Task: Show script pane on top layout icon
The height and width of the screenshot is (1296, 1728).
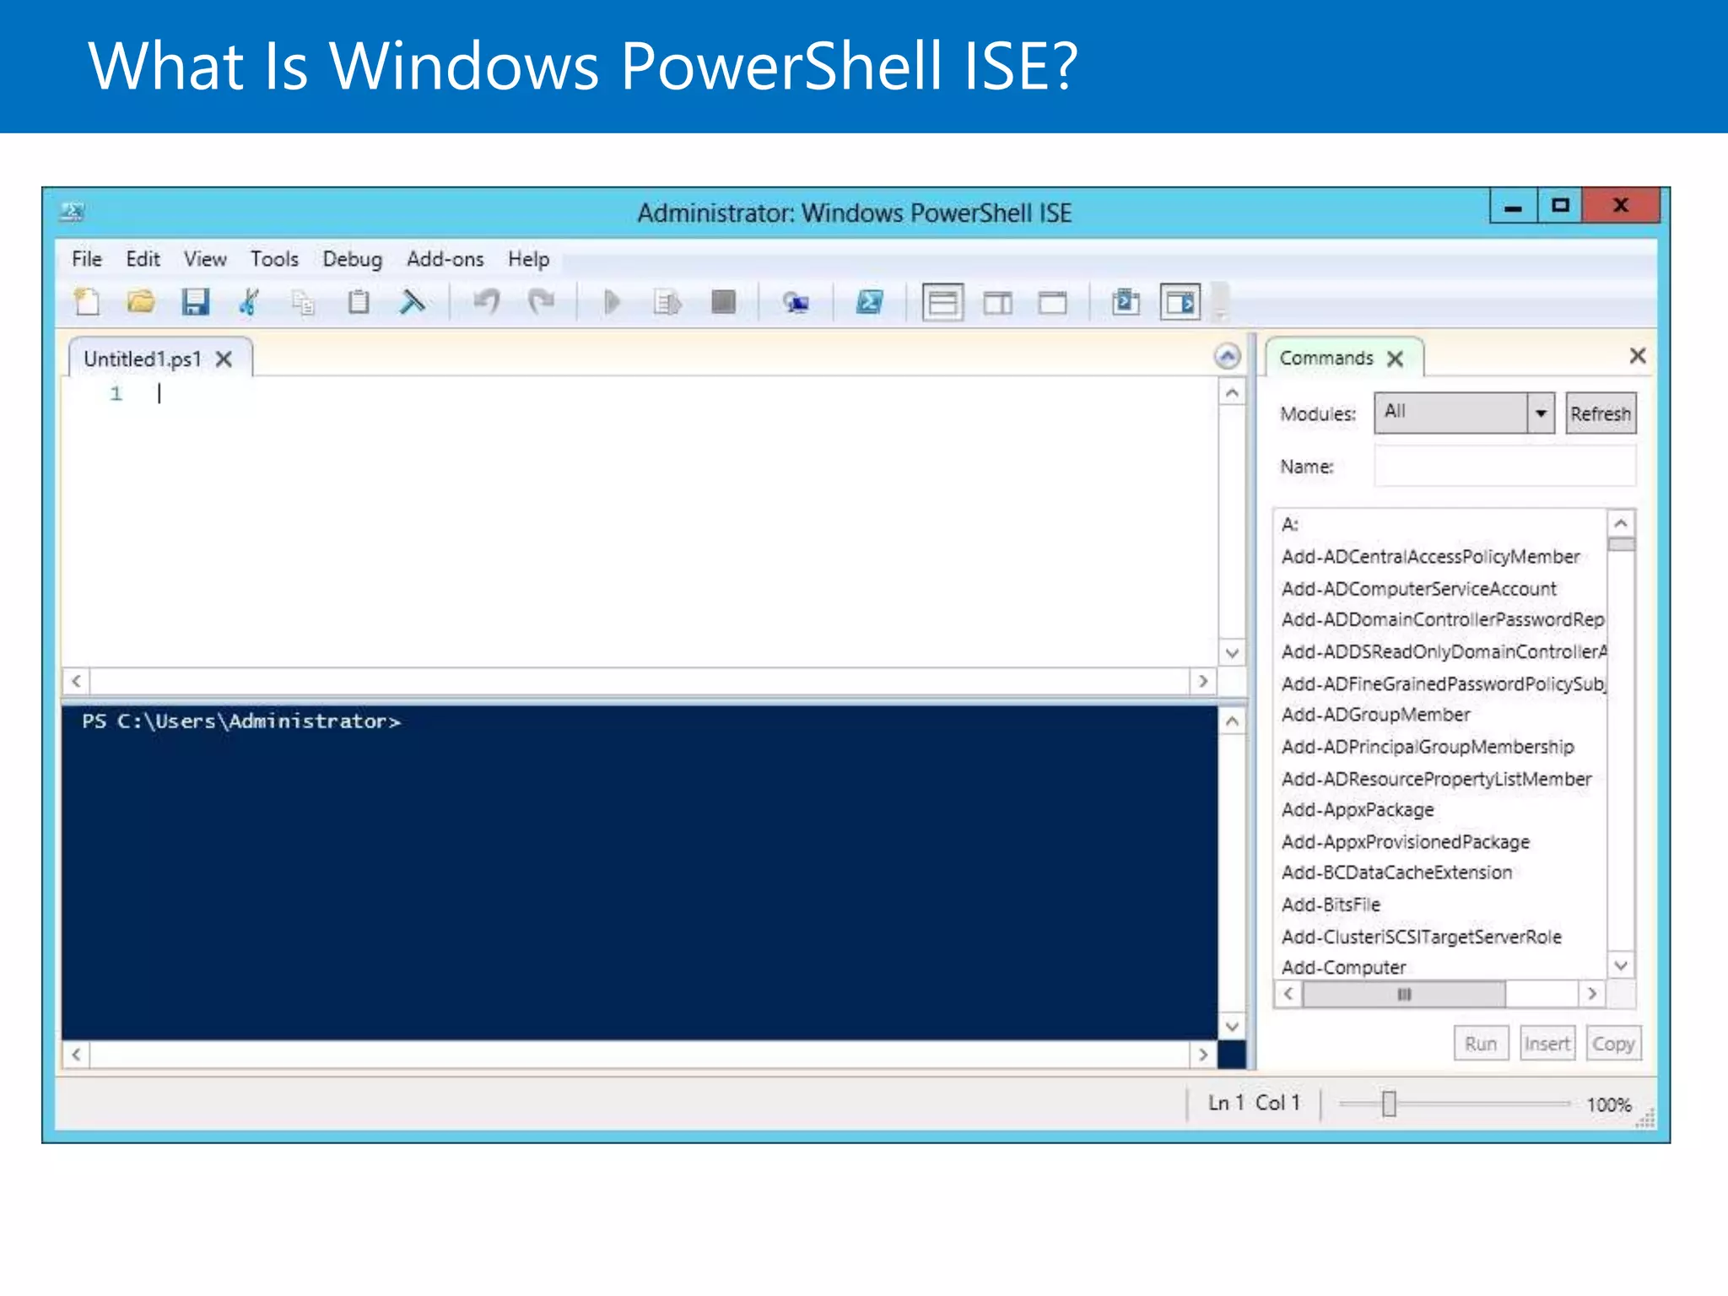Action: pos(942,302)
